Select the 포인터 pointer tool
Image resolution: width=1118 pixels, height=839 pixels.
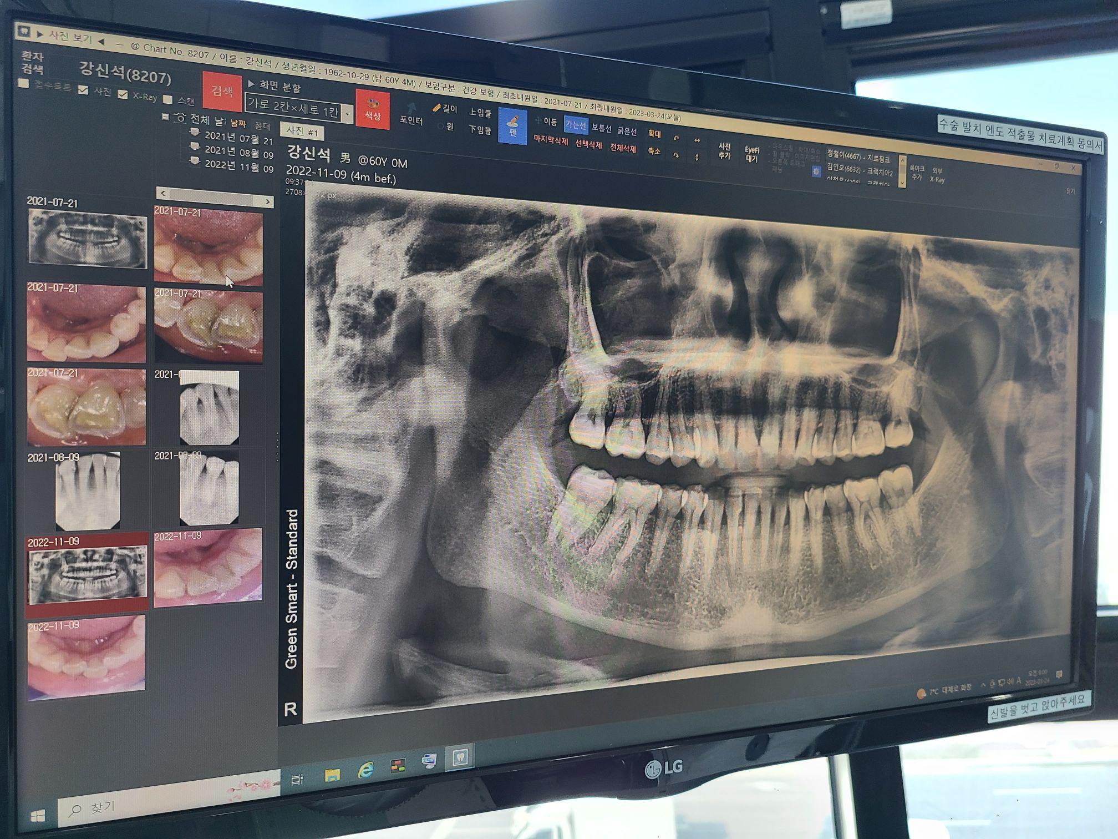pos(411,114)
